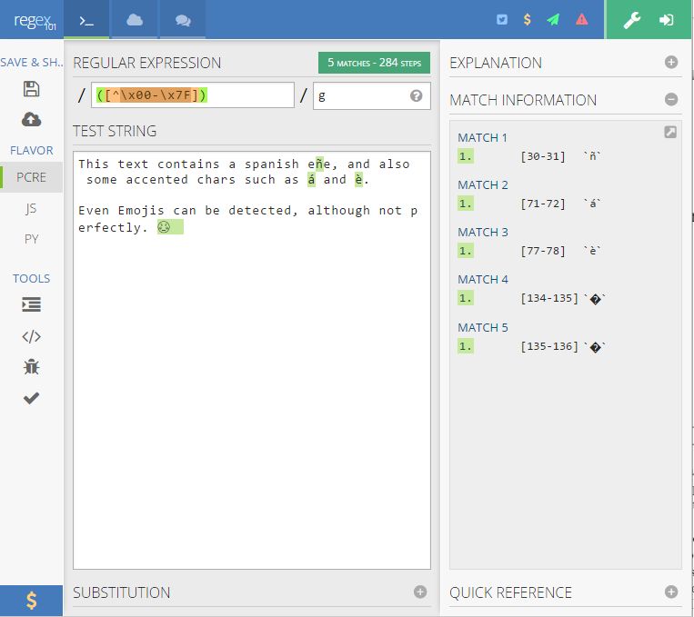Click the TOOLS sidebar label
This screenshot has width=694, height=617.
32,279
